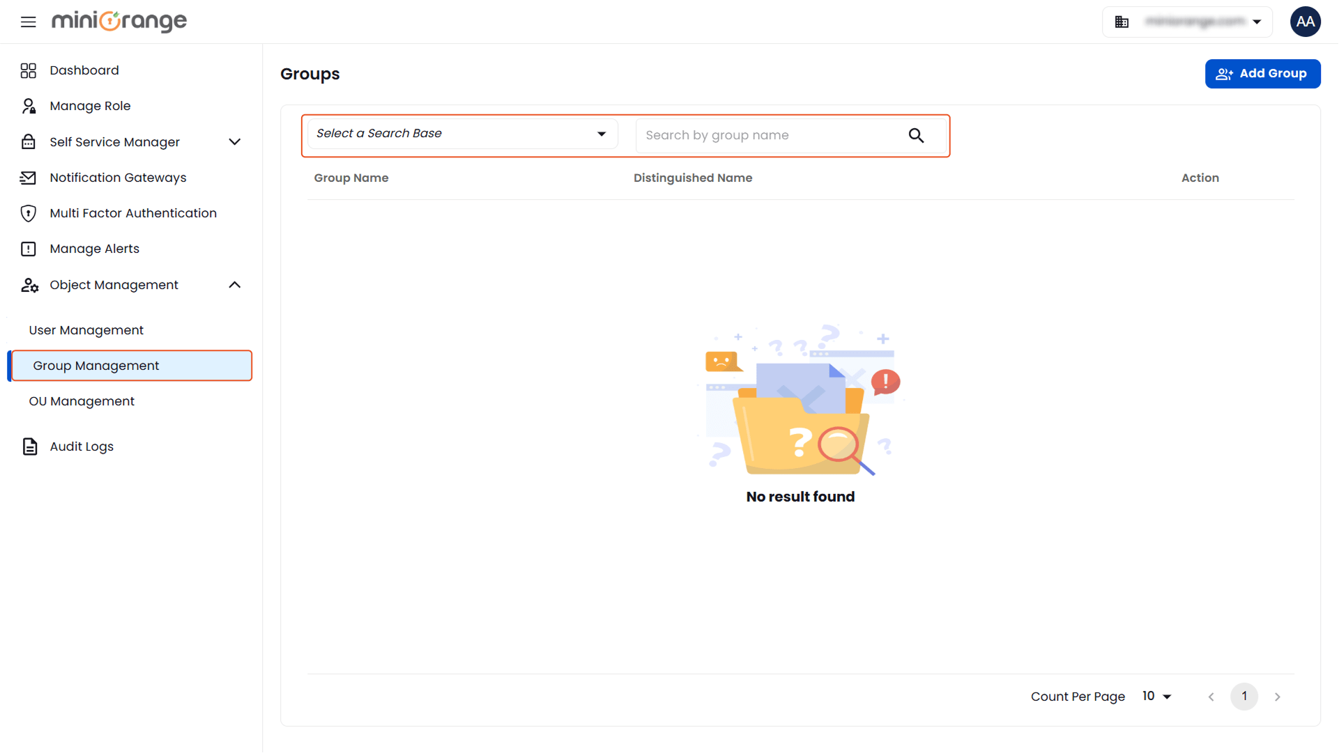Open the Count Per Page dropdown
Viewport: 1339px width, 753px height.
point(1156,697)
